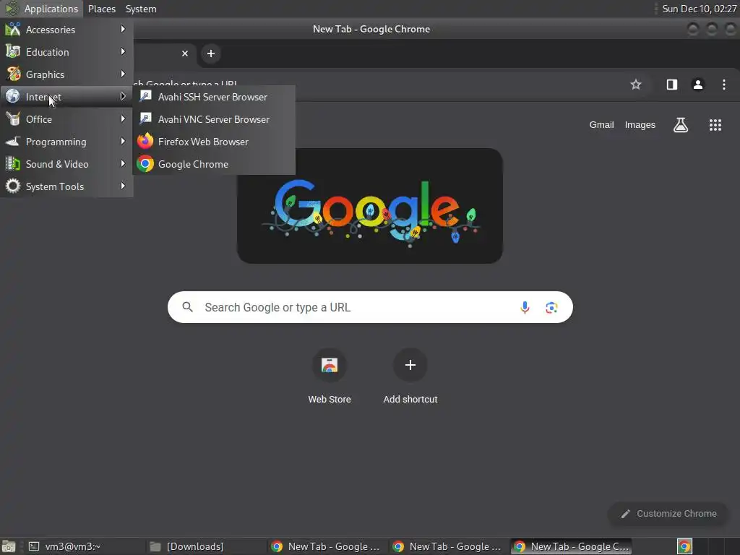Toggle Chrome side panel
The image size is (740, 555).
[x=671, y=85]
